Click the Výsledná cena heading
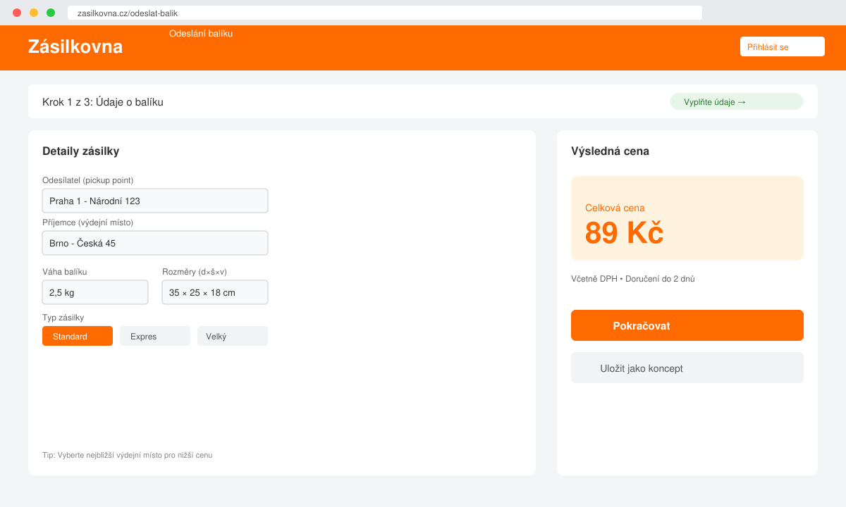Viewport: 846px width, 507px height. coord(611,151)
